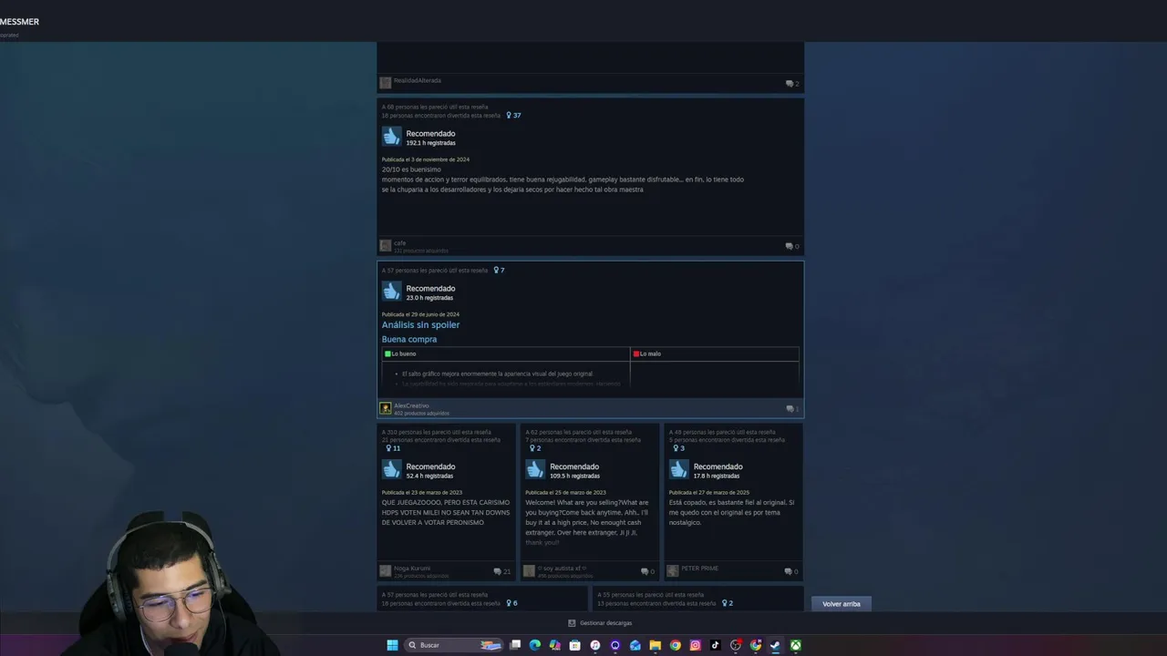Open Gestionar descargas
Viewport: 1167px width, 656px height.
coord(605,623)
